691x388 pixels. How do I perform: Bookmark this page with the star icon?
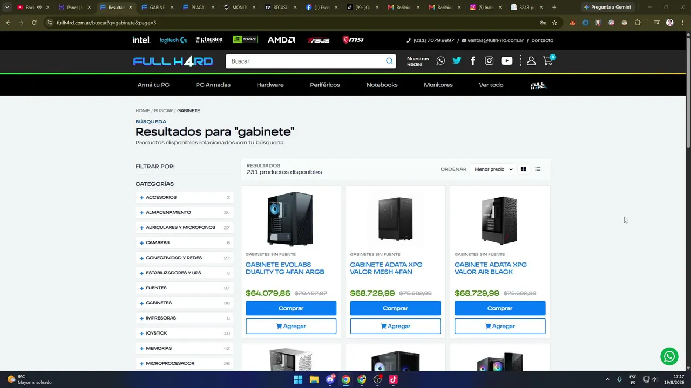click(x=554, y=23)
